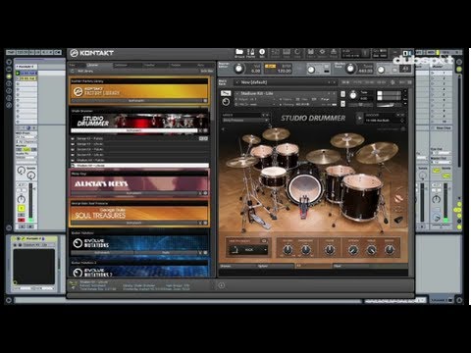Click the wrench icon beside Medium Kit instrument
This screenshot has width=471, height=353.
coord(226,93)
